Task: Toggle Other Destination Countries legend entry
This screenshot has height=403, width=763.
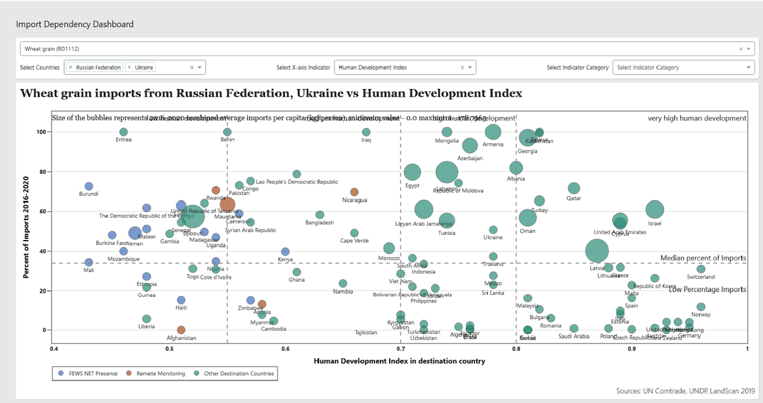Action: click(234, 373)
